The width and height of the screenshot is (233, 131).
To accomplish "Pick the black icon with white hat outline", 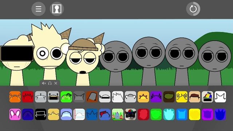I will pos(41,114).
